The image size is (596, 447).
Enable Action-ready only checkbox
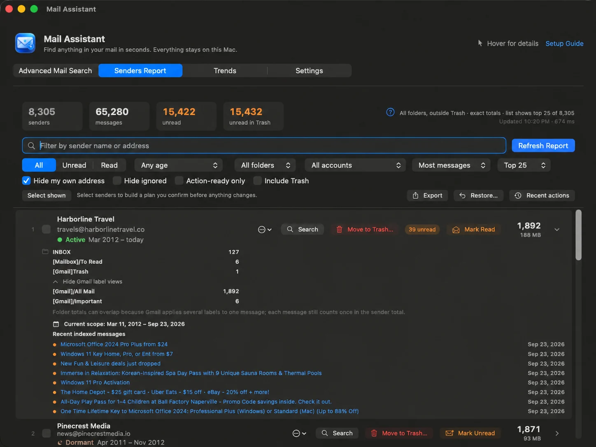[x=179, y=181]
